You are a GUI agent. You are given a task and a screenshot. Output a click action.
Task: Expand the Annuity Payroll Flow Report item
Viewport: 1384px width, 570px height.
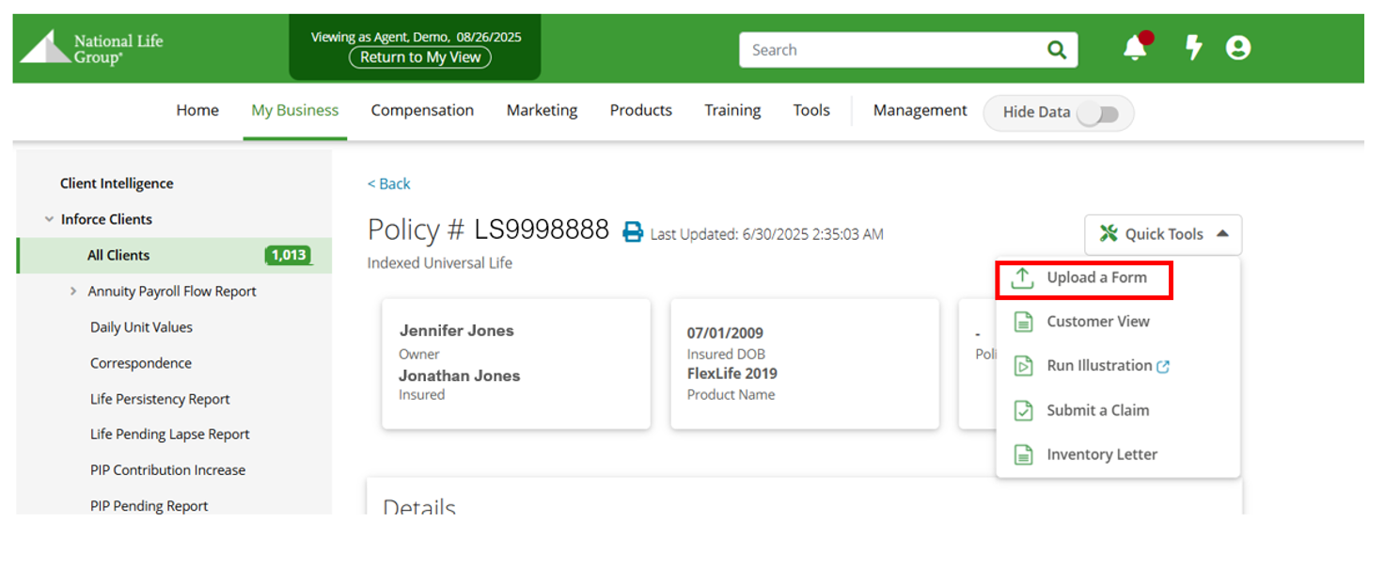click(73, 292)
